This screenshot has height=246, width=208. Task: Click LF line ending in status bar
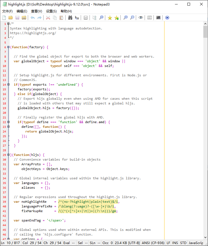tap(168, 243)
